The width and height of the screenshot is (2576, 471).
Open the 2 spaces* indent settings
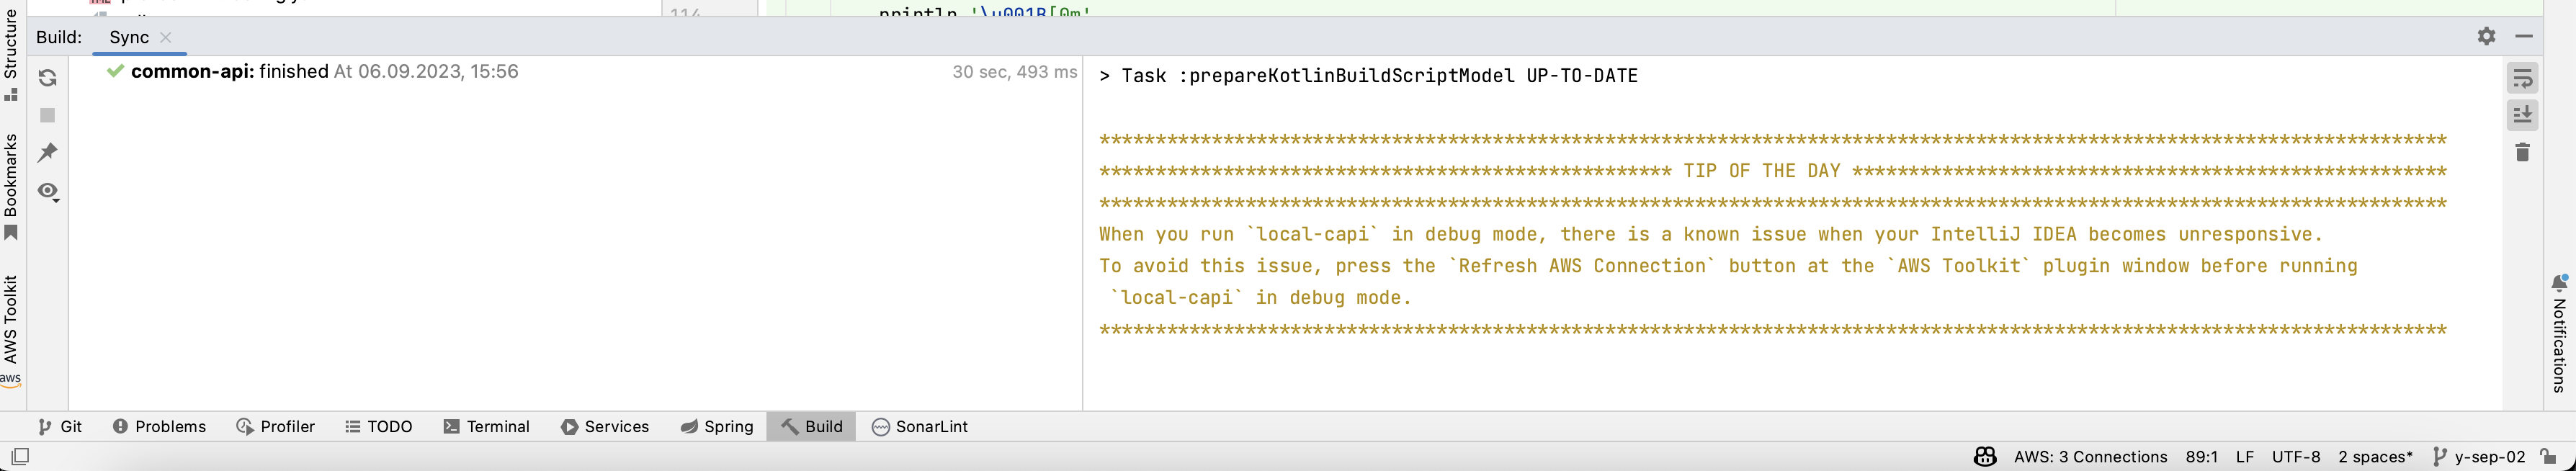(2375, 457)
